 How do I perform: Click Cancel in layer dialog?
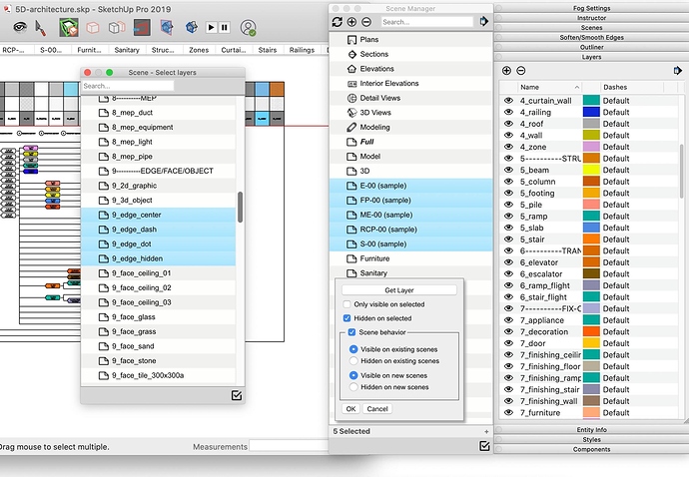tap(377, 409)
